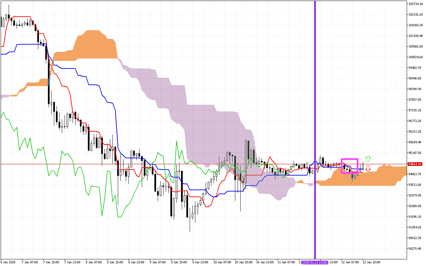Click the 91354.20 price level label
426x266 pixels.
coord(415,227)
